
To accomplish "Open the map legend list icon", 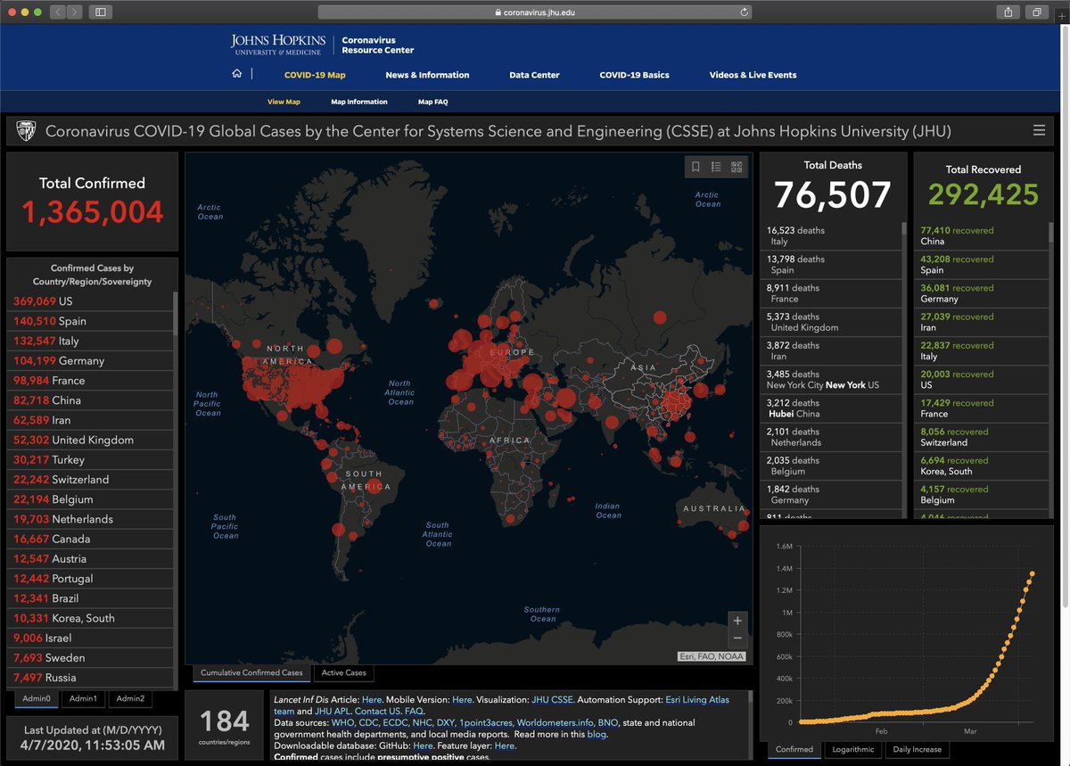I will (716, 167).
